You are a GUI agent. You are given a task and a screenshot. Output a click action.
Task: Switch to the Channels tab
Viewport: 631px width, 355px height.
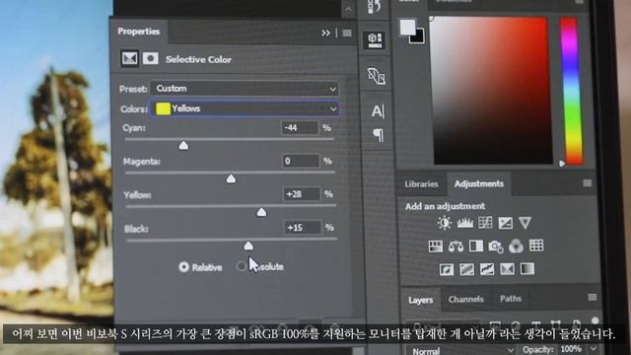466,299
